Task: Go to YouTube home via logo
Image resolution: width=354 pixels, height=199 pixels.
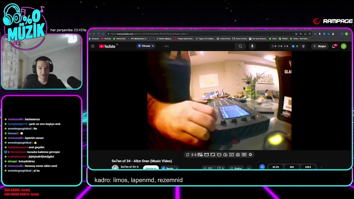Action: pyautogui.click(x=108, y=46)
